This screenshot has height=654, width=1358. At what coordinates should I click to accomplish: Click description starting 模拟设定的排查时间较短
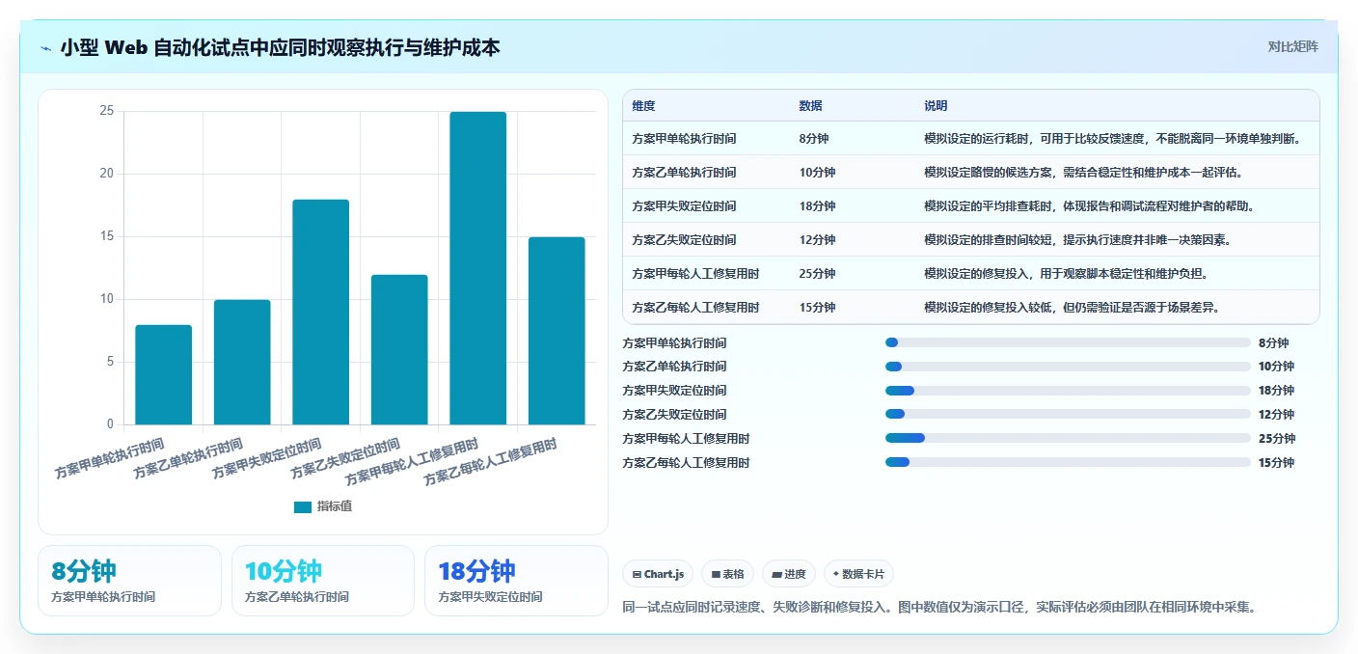pyautogui.click(x=1076, y=240)
